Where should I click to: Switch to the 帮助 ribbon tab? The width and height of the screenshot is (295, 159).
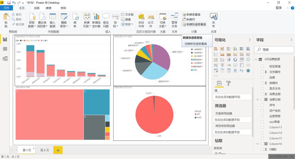(x=63, y=8)
